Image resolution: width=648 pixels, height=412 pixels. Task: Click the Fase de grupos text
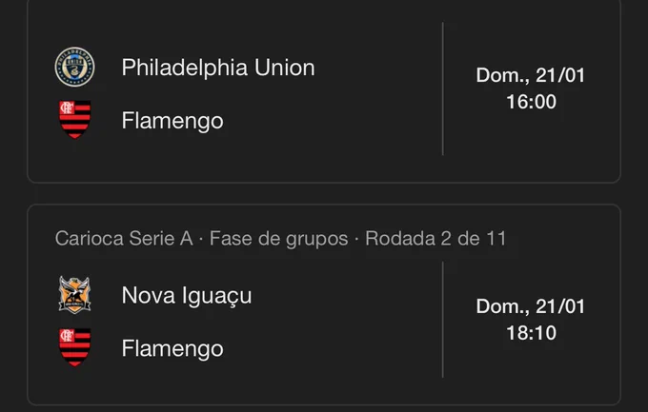[x=278, y=239]
